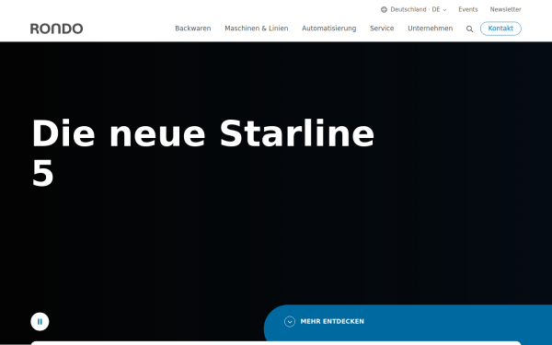Click the globe icon beside Deutschland
Screen dimensions: 552x345
point(384,10)
